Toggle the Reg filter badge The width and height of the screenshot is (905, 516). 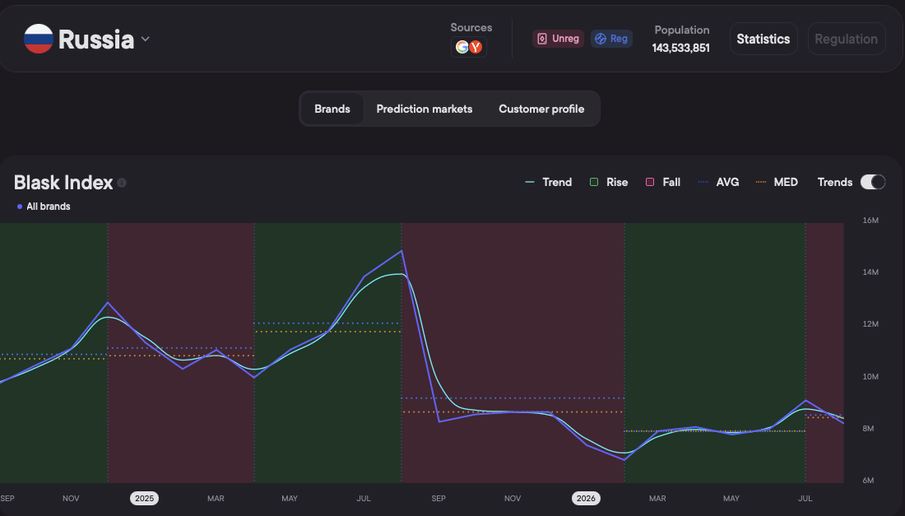click(611, 39)
